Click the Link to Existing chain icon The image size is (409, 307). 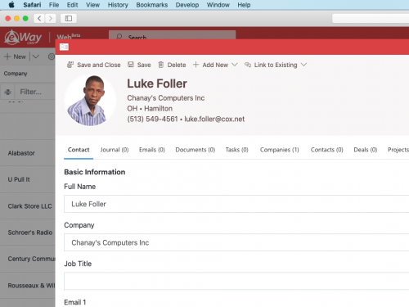click(x=248, y=65)
